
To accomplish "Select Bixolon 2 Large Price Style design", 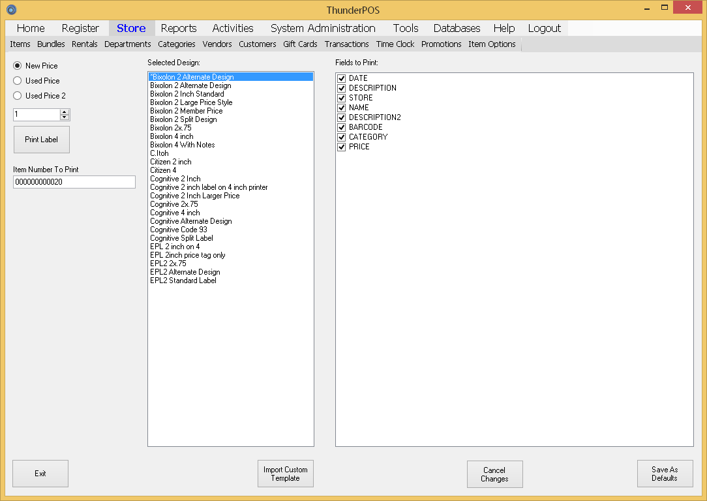I will pyautogui.click(x=231, y=103).
